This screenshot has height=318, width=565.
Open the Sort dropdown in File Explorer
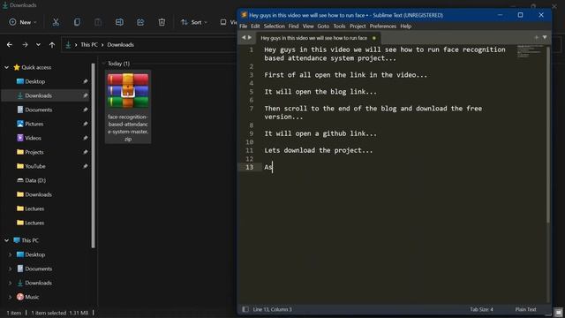(194, 22)
